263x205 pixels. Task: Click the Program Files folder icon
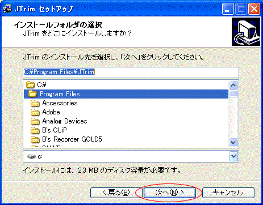click(32, 94)
